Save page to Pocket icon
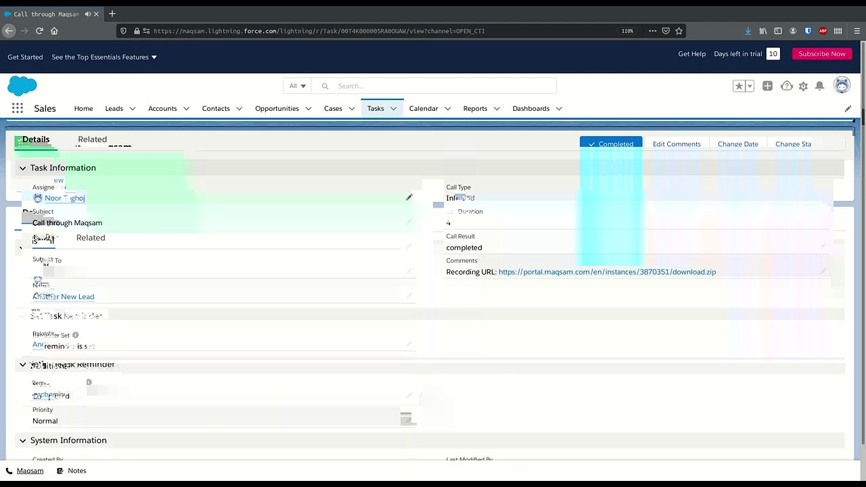The image size is (866, 487). coord(666,30)
